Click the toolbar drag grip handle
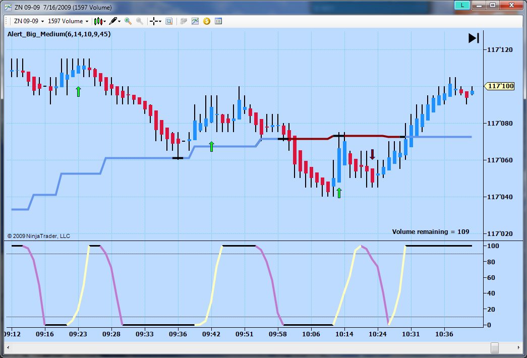 (x=7, y=21)
